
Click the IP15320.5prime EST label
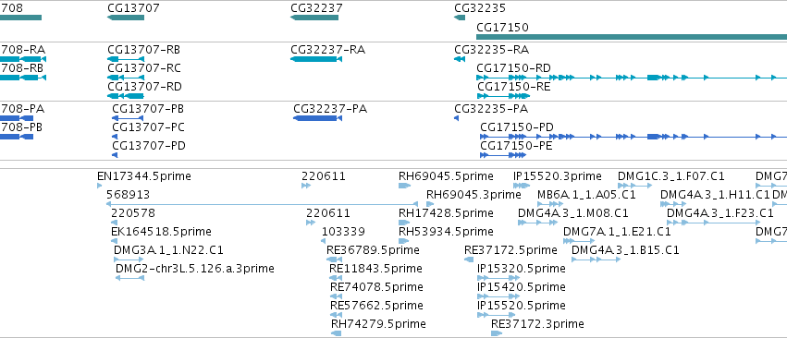[x=522, y=269]
